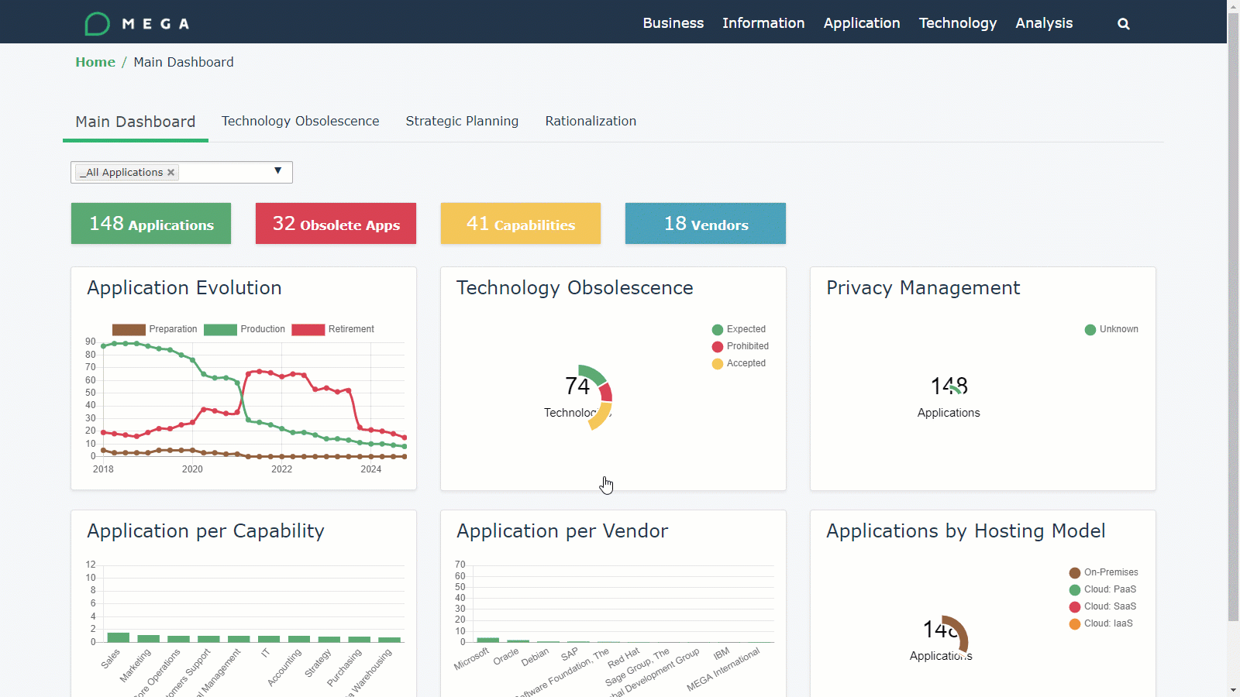
Task: Toggle the Expected legend dot
Action: [x=718, y=330]
